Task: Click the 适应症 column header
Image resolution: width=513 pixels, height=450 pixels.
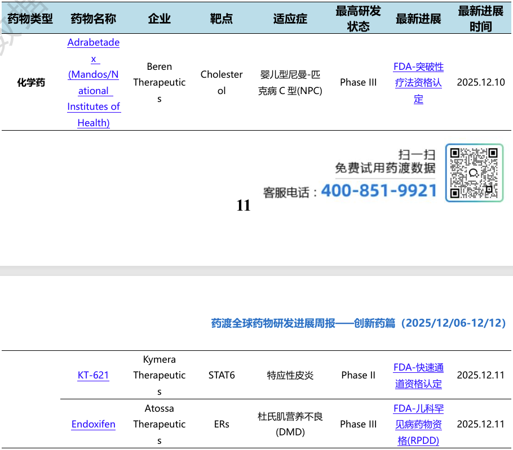Action: point(290,19)
